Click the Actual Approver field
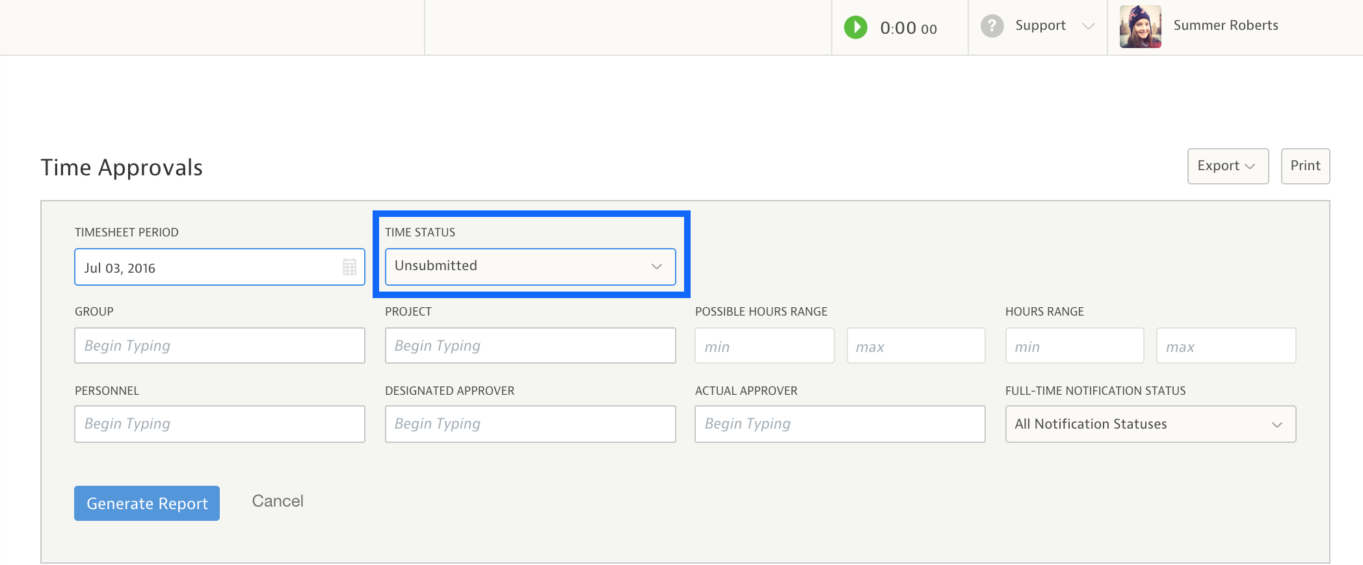 (x=840, y=424)
